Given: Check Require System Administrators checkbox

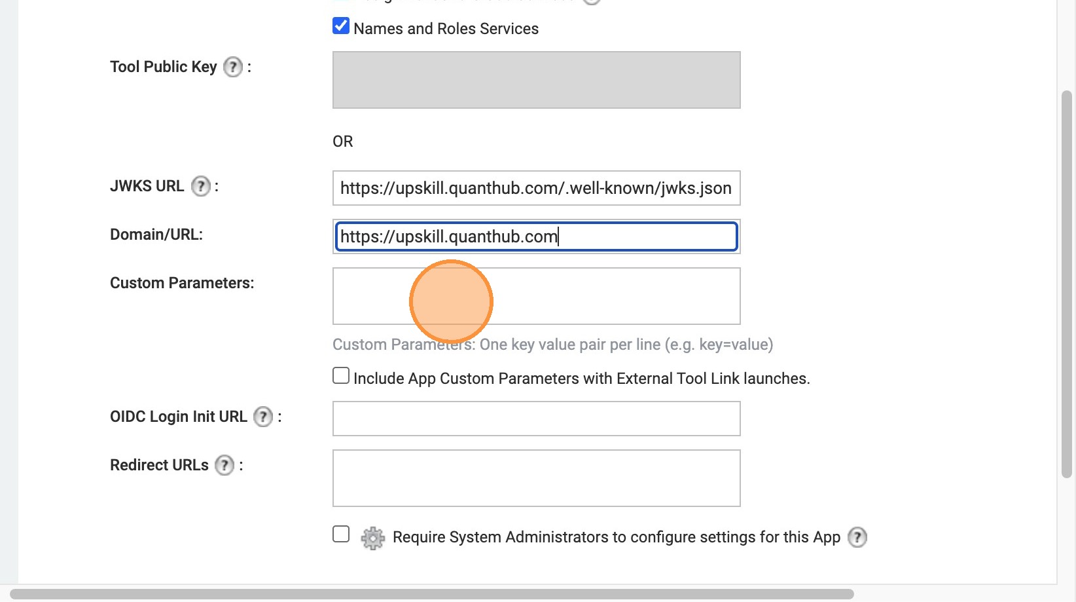Looking at the screenshot, I should pos(341,535).
